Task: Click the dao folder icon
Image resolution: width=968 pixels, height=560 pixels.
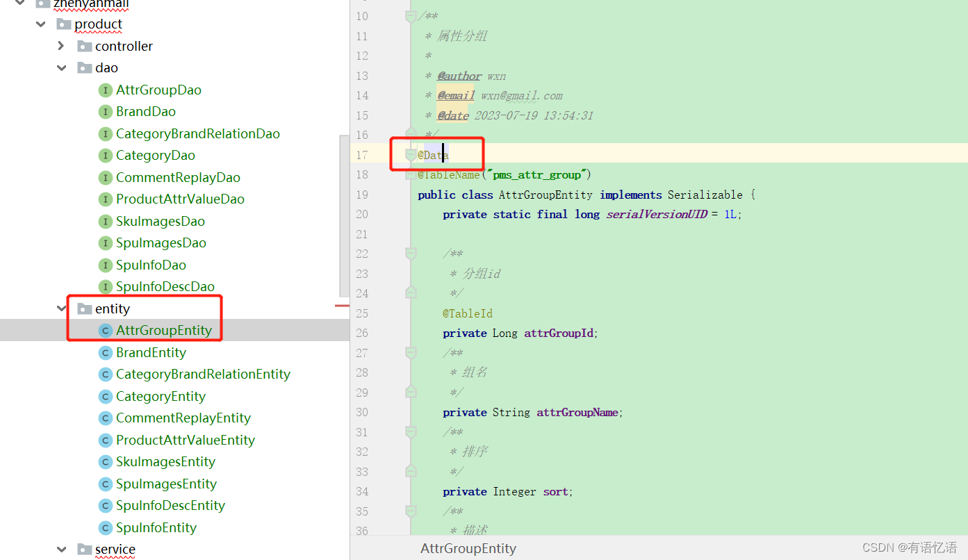Action: [x=85, y=68]
